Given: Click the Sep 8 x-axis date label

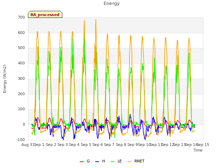Looking at the screenshot, I should 121,145.
